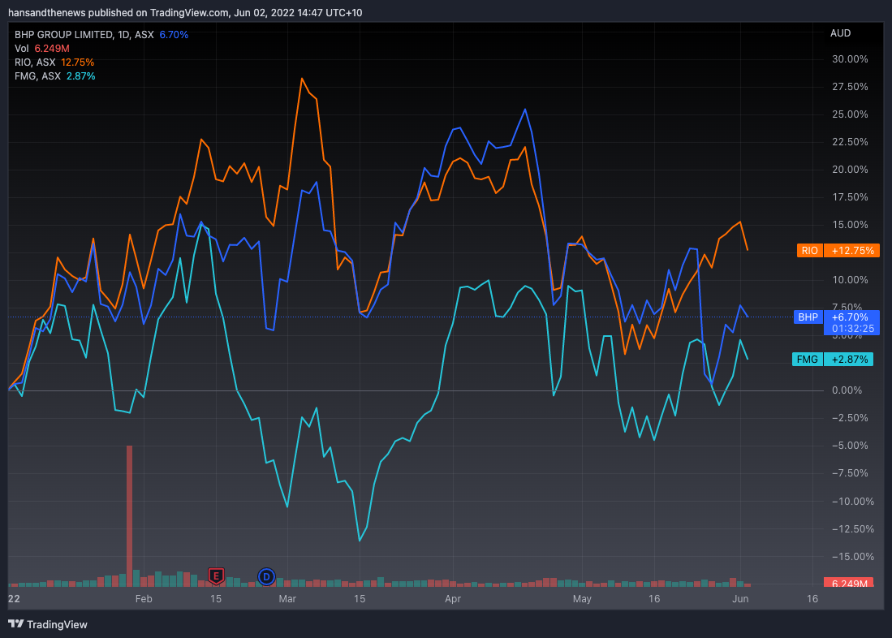Screen dimensions: 892x638
Task: Open the AUD currency selector
Action: click(840, 33)
